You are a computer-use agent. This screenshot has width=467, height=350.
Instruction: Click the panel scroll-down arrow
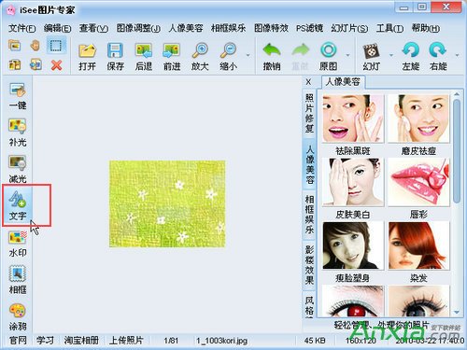pos(457,312)
